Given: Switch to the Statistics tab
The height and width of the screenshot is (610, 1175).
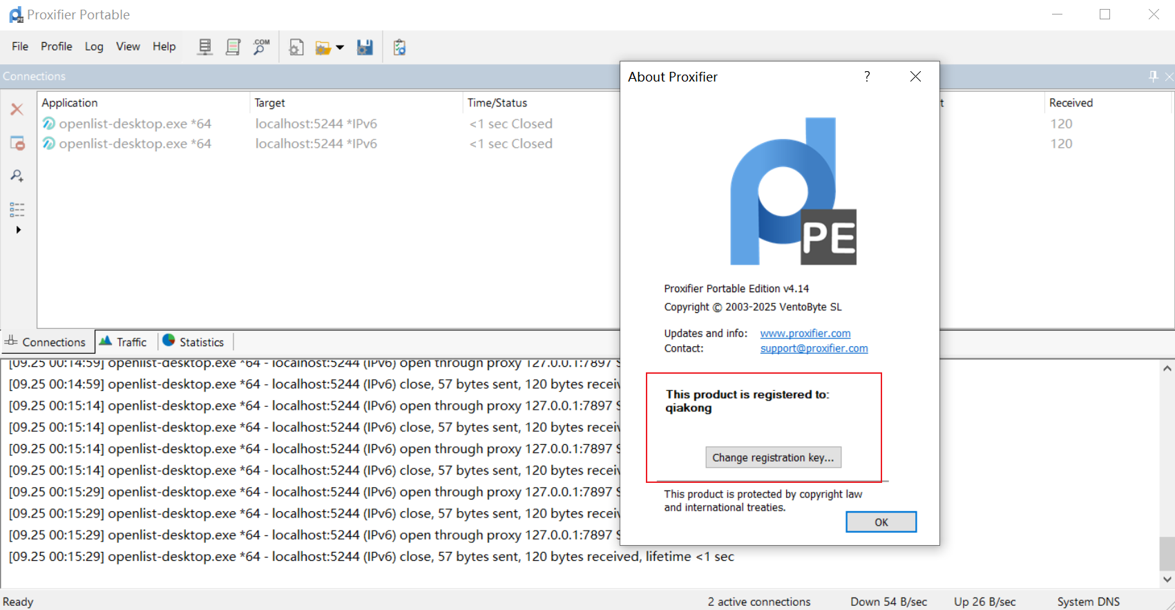Looking at the screenshot, I should coord(194,342).
